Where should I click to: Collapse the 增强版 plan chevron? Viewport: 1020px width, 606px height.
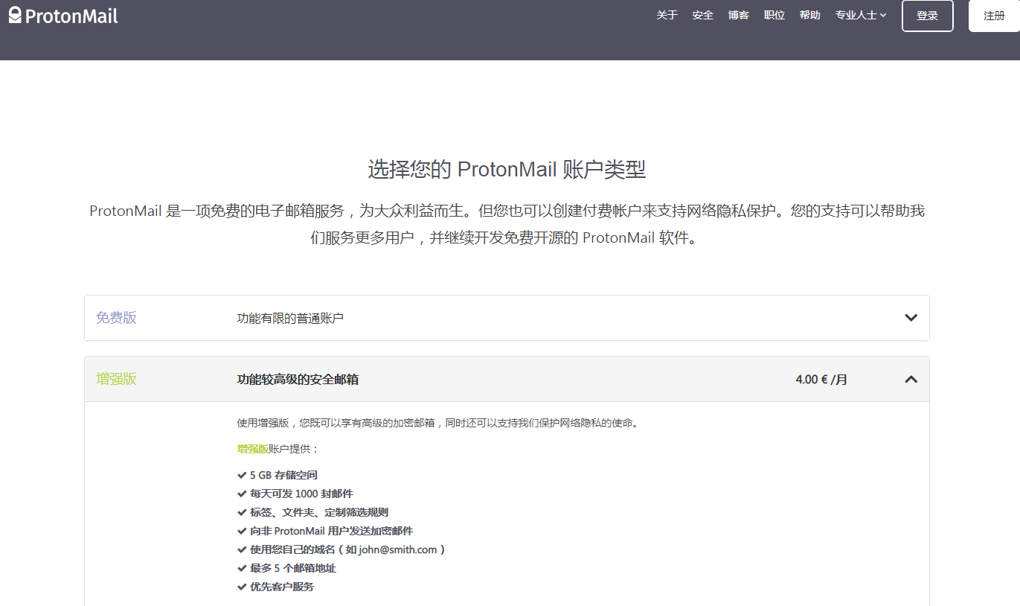[x=911, y=379]
